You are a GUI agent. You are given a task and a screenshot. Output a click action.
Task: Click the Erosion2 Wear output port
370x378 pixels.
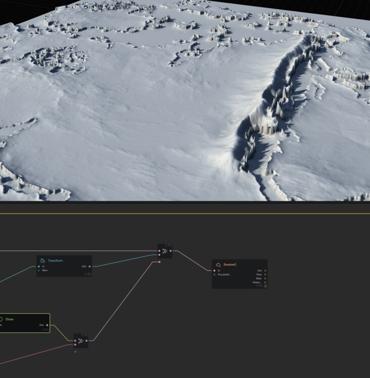[265, 278]
